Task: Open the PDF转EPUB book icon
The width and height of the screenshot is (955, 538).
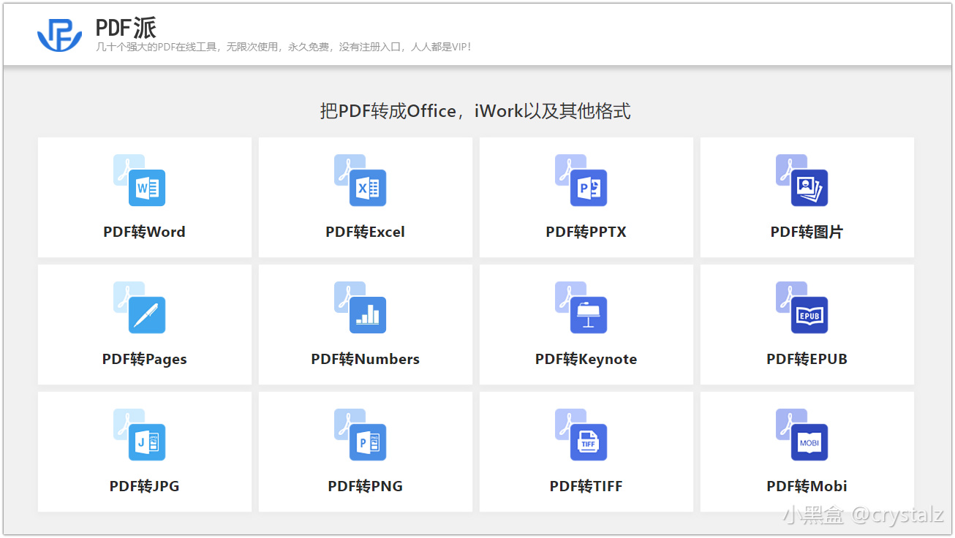Action: tap(802, 308)
